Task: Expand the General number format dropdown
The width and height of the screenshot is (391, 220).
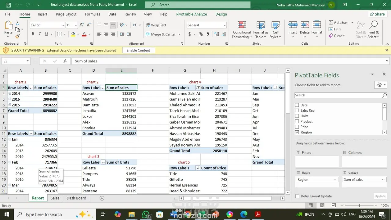Action: point(225,25)
